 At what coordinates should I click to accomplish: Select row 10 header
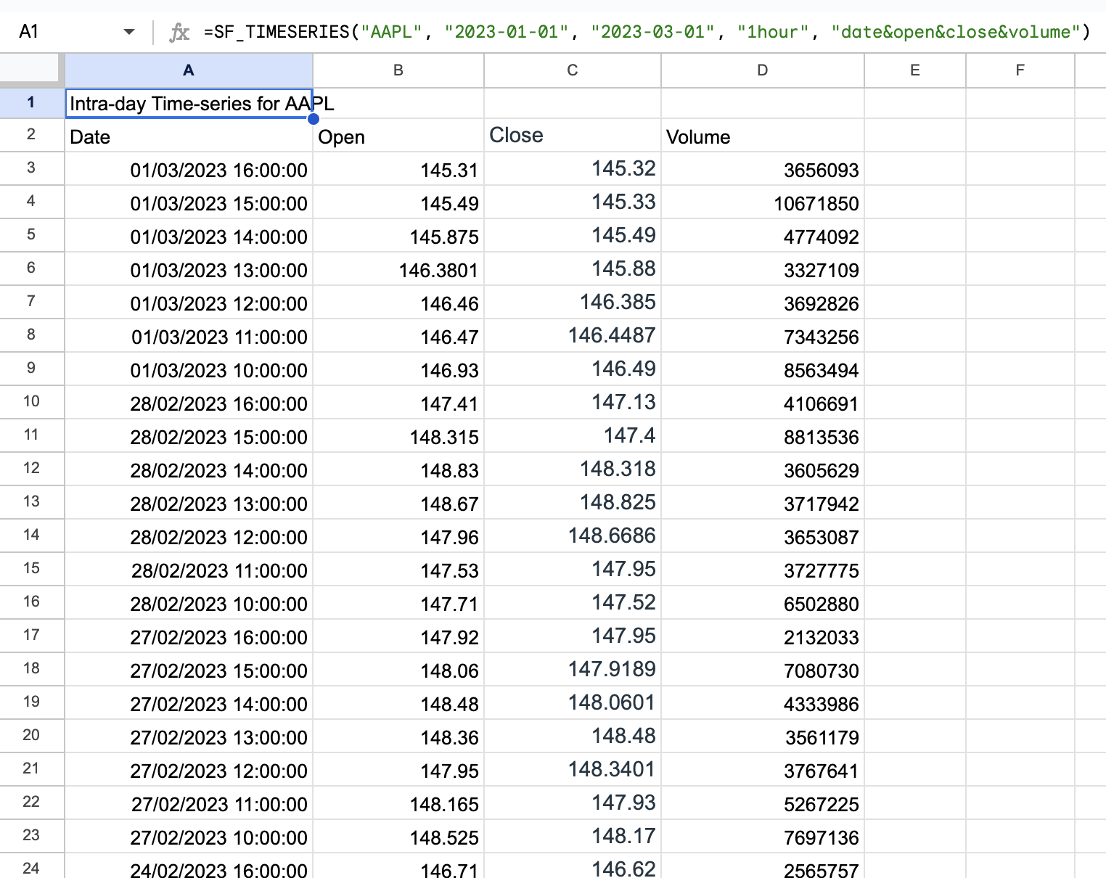32,402
